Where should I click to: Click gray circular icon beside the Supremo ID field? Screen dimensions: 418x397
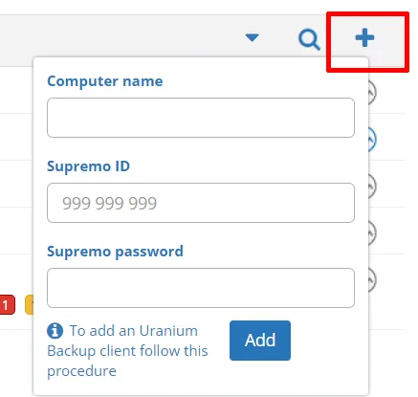pyautogui.click(x=372, y=187)
